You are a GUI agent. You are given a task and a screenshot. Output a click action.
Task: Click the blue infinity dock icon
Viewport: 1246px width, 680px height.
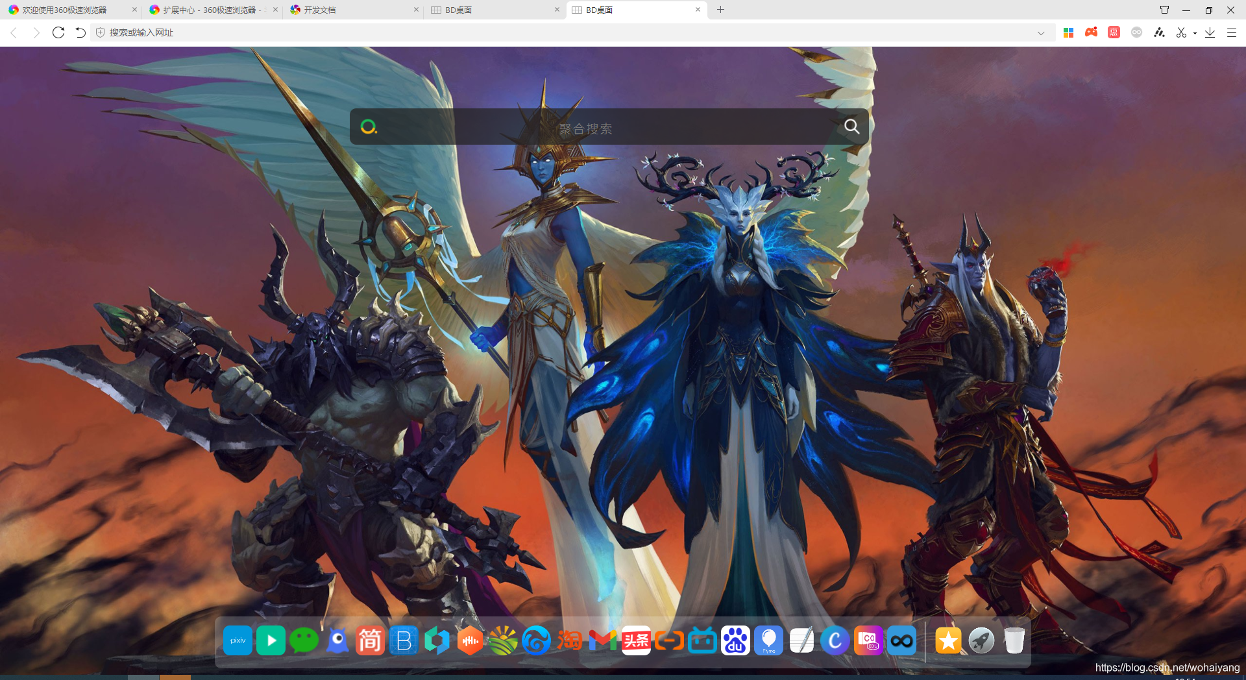pyautogui.click(x=901, y=640)
